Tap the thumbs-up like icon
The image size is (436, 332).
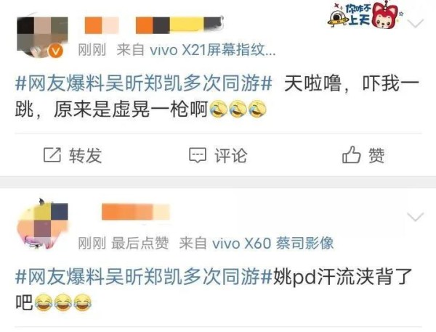coord(351,154)
